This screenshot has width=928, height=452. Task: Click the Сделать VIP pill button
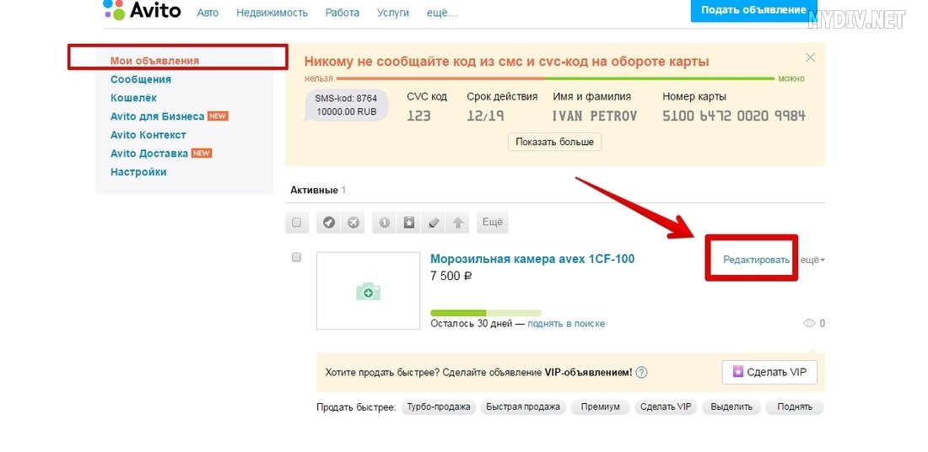[666, 407]
